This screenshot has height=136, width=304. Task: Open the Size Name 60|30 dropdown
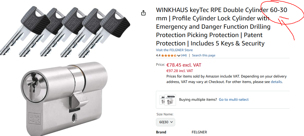(x=165, y=122)
